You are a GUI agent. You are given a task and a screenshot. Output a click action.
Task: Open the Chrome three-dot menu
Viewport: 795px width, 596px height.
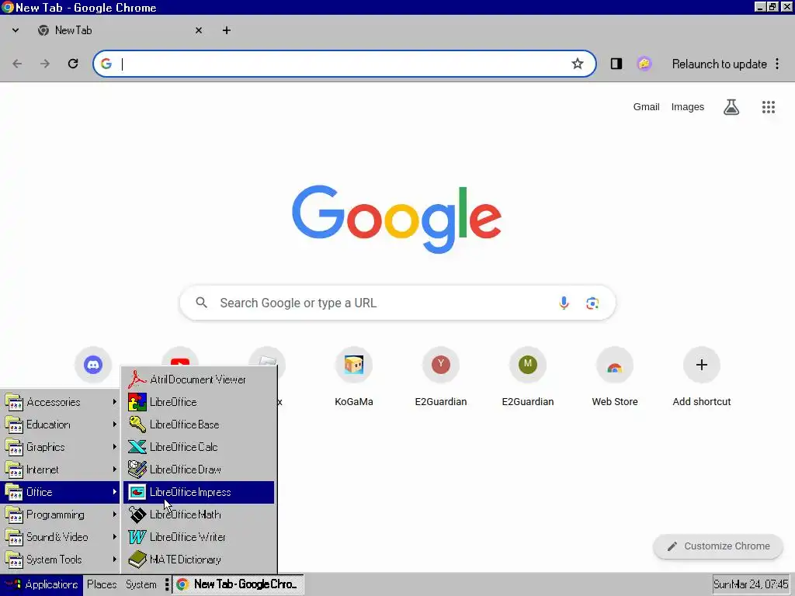pos(777,64)
